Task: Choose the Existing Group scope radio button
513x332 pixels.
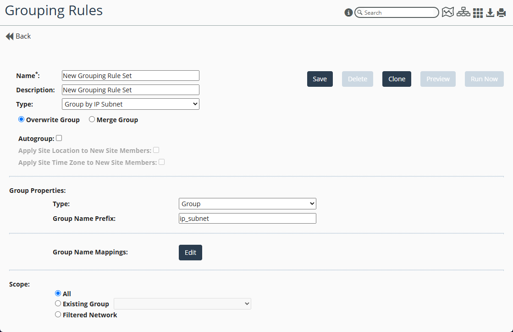Action: pyautogui.click(x=58, y=304)
